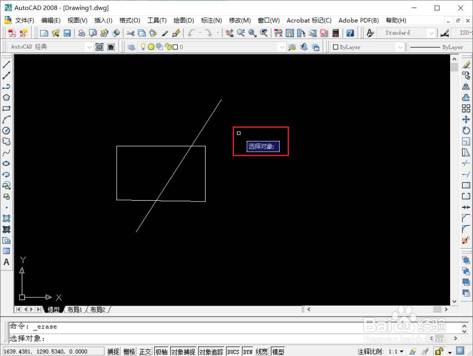Toggle 正交 ortho mode
The height and width of the screenshot is (356, 473).
click(x=145, y=352)
